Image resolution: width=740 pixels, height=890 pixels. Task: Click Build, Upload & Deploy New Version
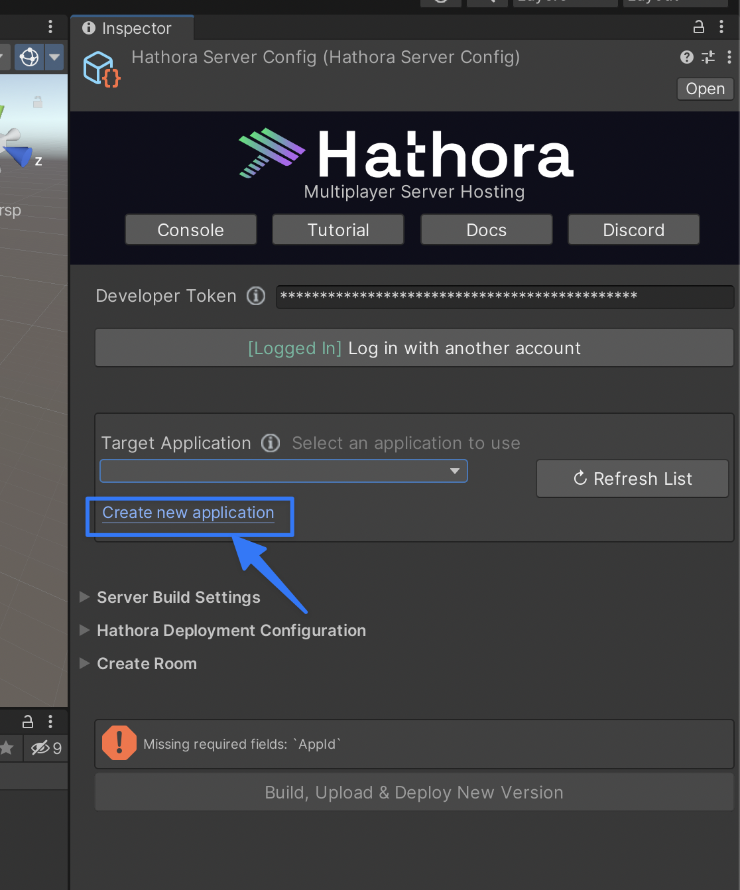tap(414, 793)
